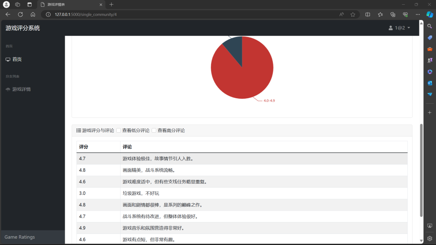Image resolution: width=436 pixels, height=245 pixels.
Task: Click the refresh page icon
Action: click(x=20, y=14)
